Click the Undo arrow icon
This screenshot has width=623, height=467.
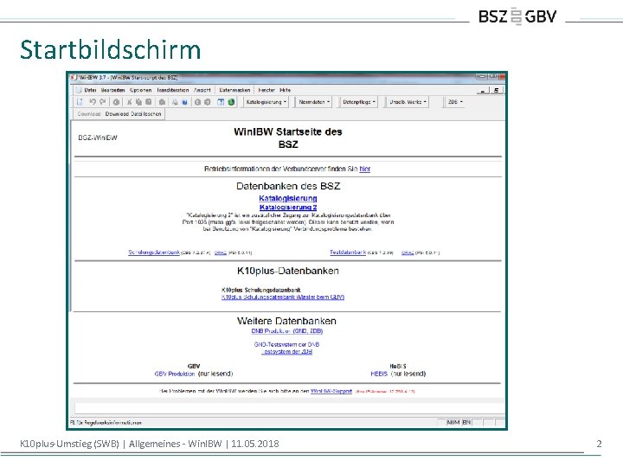click(x=93, y=102)
